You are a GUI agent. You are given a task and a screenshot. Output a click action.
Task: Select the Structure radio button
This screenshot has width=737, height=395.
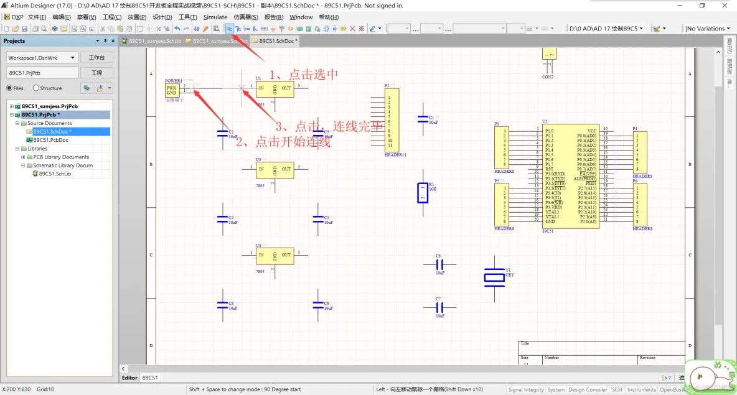pos(35,88)
